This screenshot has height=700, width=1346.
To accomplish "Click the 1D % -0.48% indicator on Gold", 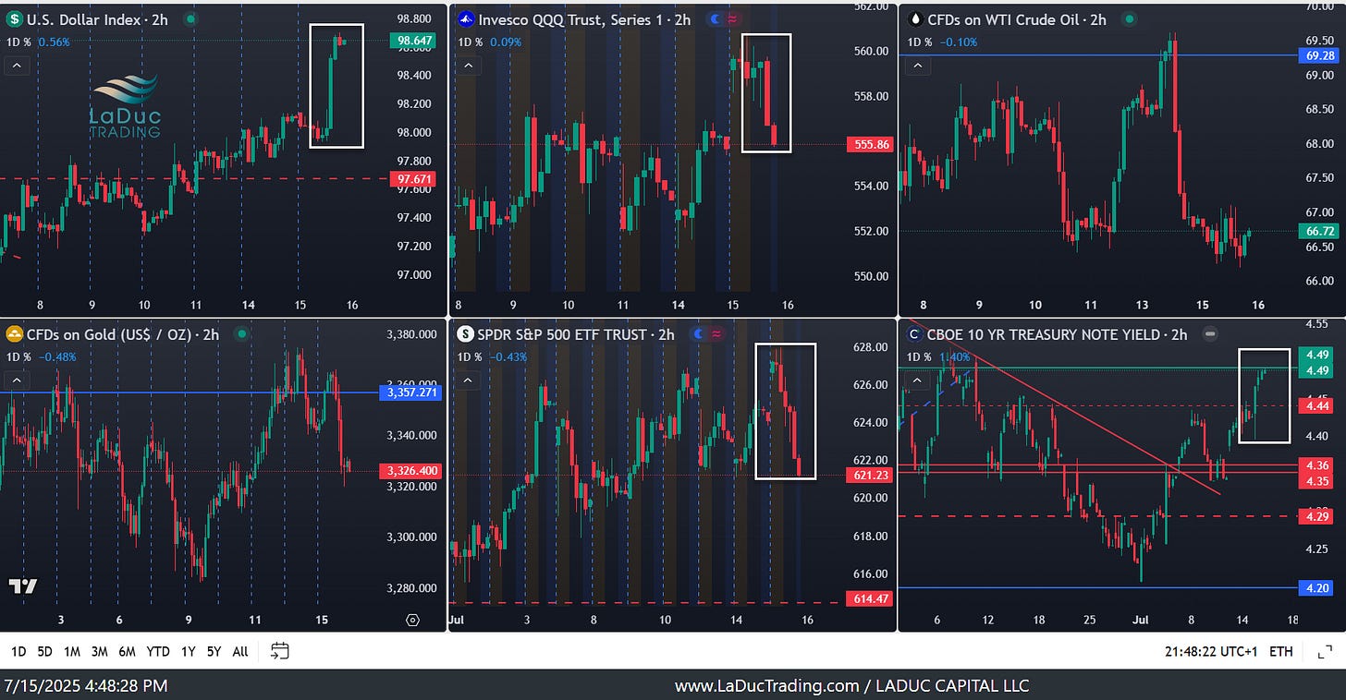I will 41,356.
